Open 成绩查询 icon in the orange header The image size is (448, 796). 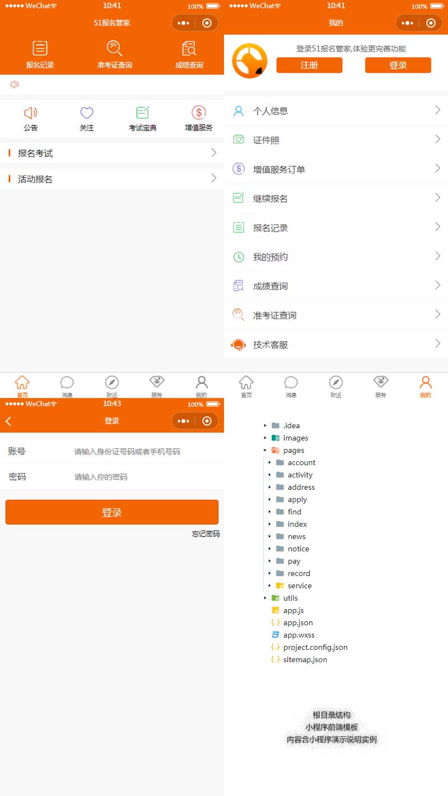pos(189,49)
